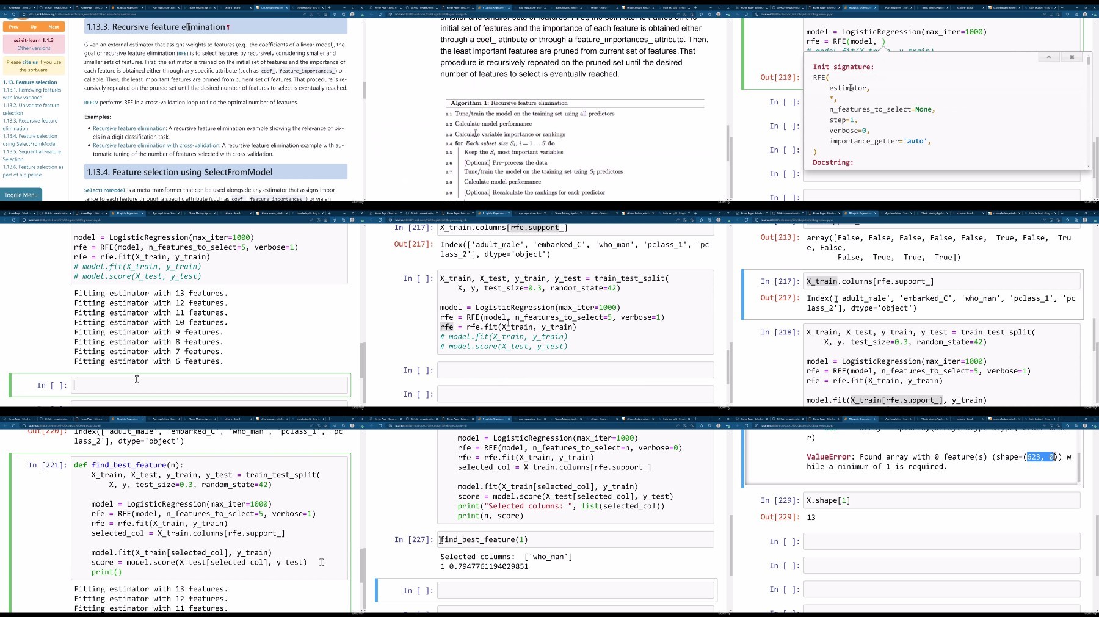Screen dimensions: 1099x617
Task: Switch to the train test split Bing tab in docs window
Action: (307, 8)
